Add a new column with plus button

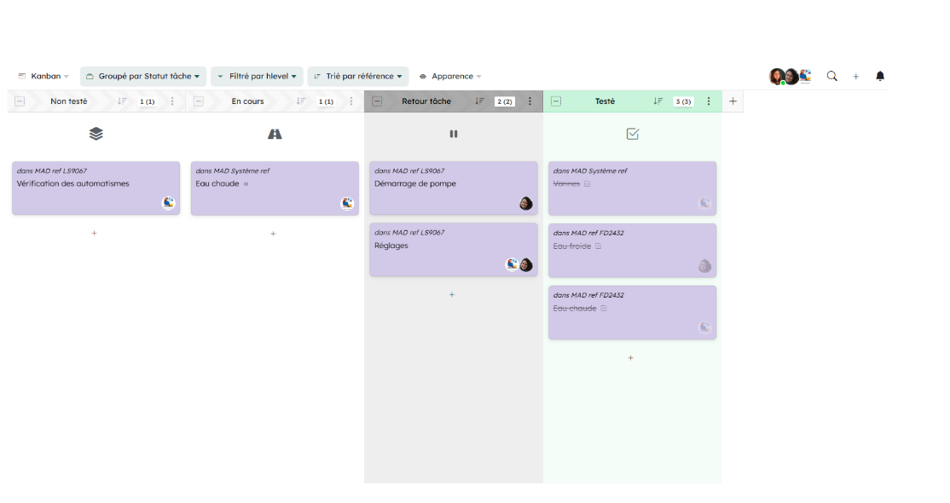733,101
